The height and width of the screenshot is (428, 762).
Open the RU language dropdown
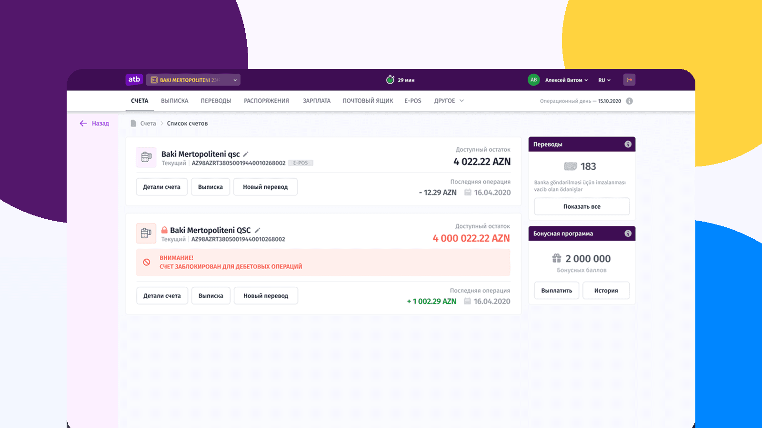[x=604, y=80]
